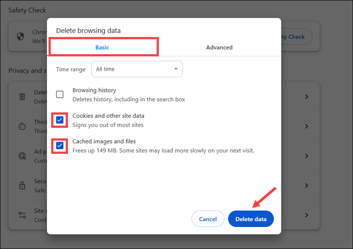Click the cookie icon in settings list
Image resolution: width=353 pixels, height=249 pixels.
click(22, 126)
